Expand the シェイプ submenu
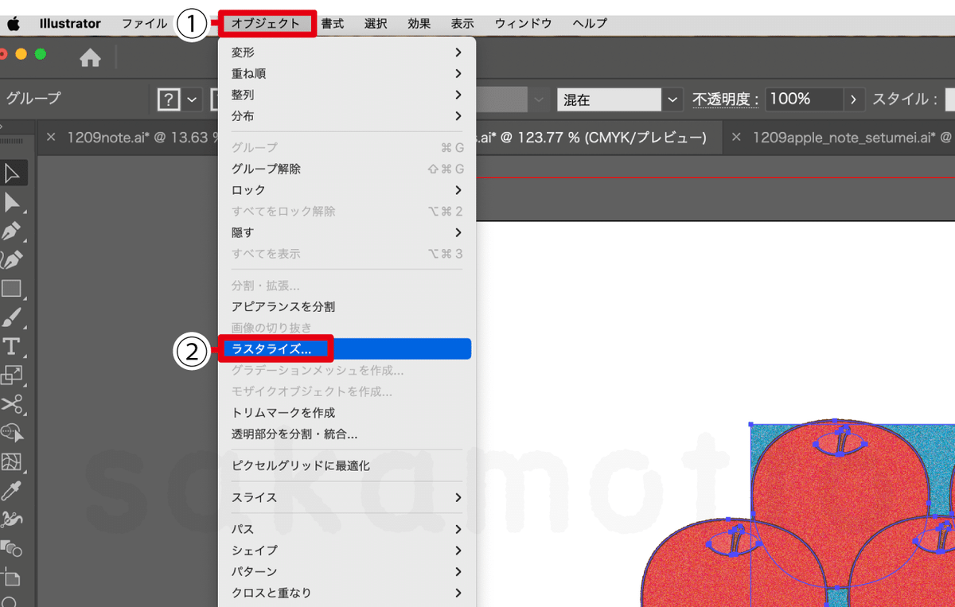 (458, 551)
